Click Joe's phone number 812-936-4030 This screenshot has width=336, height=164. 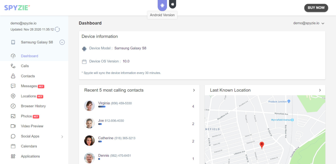click(x=114, y=121)
